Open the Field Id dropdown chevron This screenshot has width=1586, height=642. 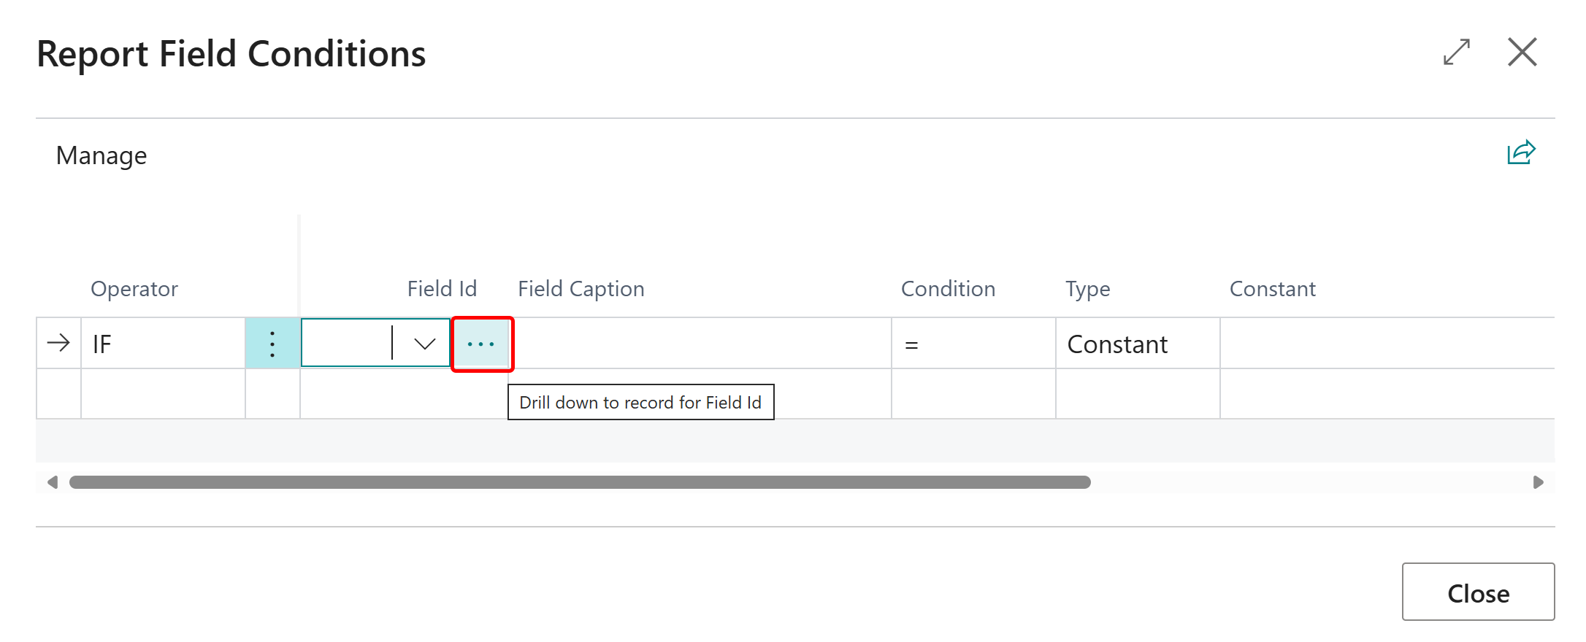coord(424,343)
